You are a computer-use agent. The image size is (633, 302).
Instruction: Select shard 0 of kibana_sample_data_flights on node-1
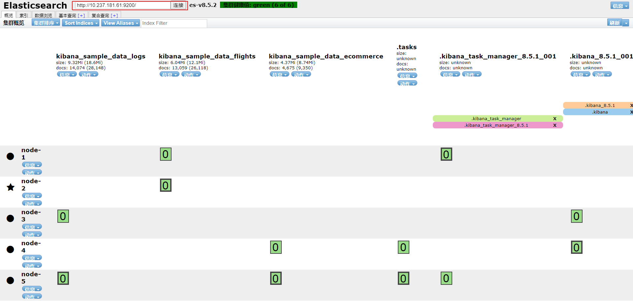tap(166, 154)
